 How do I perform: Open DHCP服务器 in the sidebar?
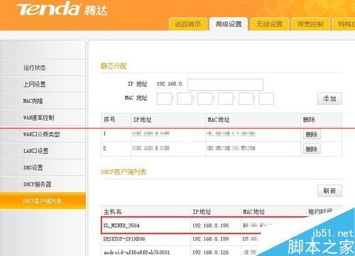pos(43,184)
